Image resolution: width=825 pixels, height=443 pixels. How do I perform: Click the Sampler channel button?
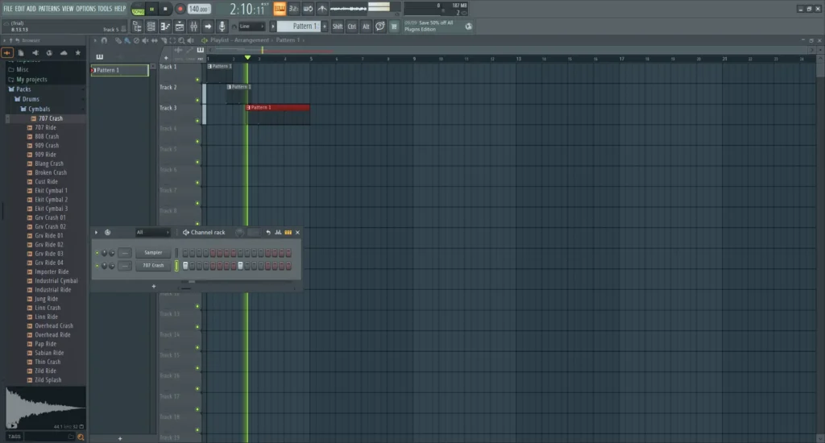pos(153,253)
